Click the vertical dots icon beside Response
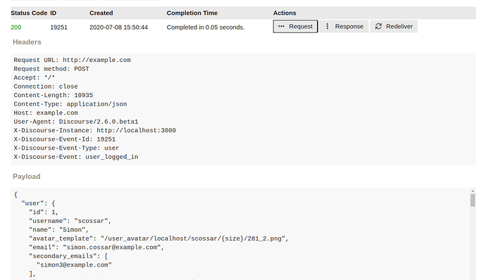Viewport: 486px width, 280px height. (328, 27)
